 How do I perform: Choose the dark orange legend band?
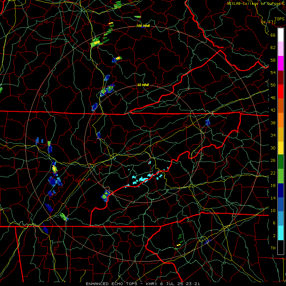[x=281, y=106]
